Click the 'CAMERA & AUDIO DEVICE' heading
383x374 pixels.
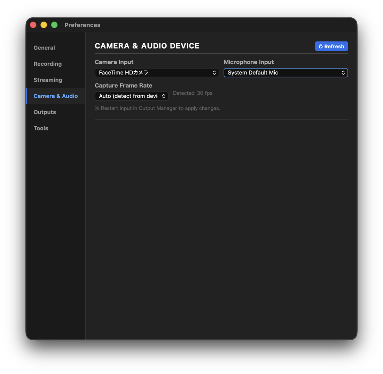coord(147,46)
